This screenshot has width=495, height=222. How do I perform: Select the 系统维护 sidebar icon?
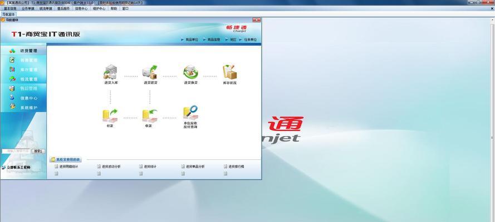point(12,107)
